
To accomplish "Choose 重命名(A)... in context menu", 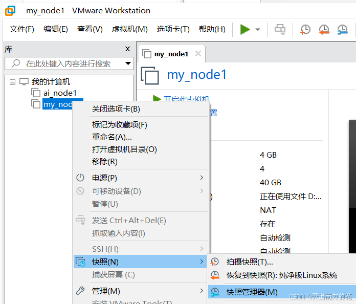I will (141, 137).
